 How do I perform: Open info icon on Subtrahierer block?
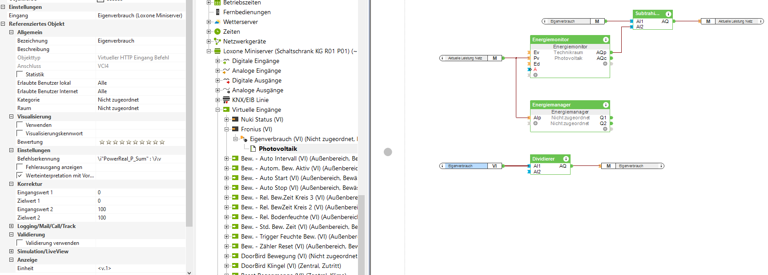[x=668, y=14]
